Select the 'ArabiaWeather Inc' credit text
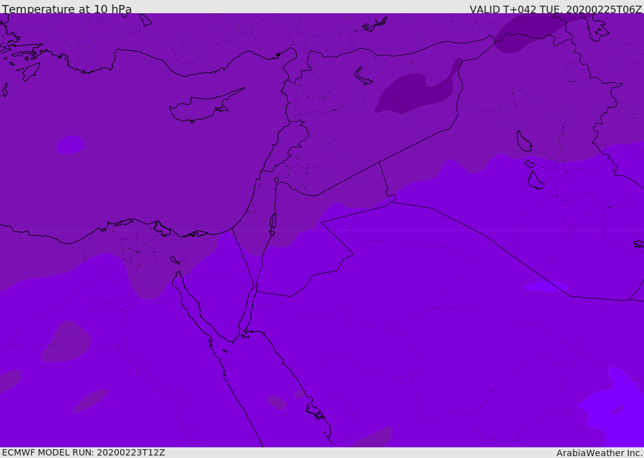The height and width of the screenshot is (458, 644). pyautogui.click(x=599, y=453)
